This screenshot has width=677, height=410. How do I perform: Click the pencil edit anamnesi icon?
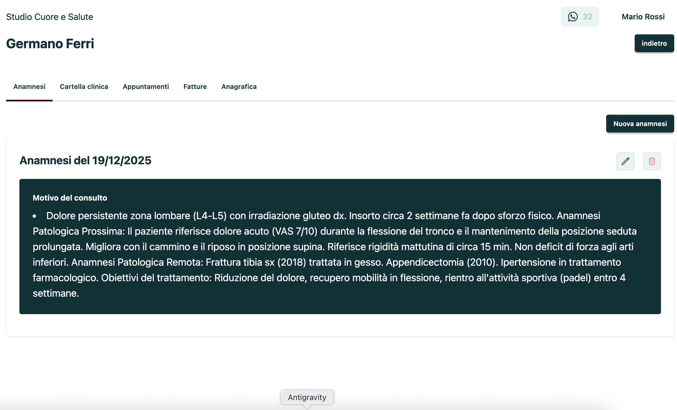(625, 161)
